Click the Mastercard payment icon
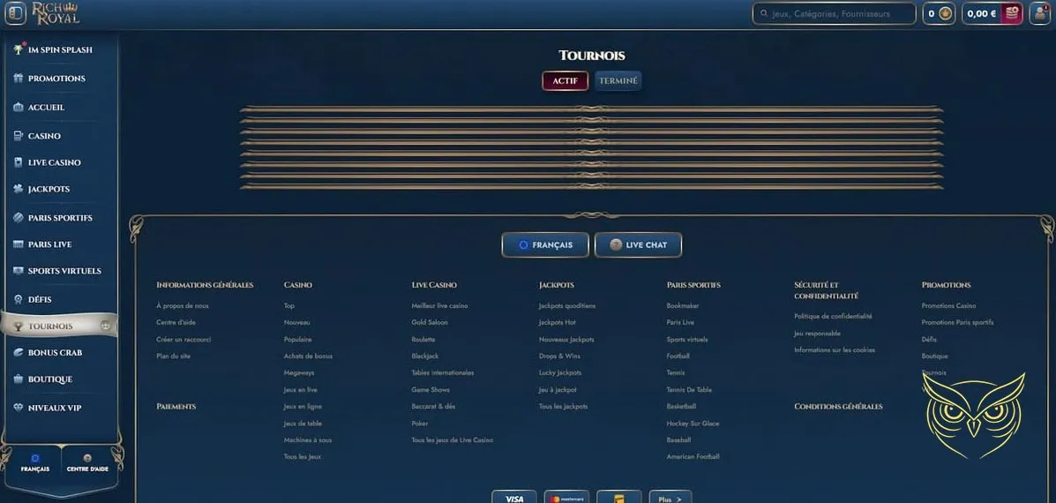1056x503 pixels. pyautogui.click(x=566, y=498)
